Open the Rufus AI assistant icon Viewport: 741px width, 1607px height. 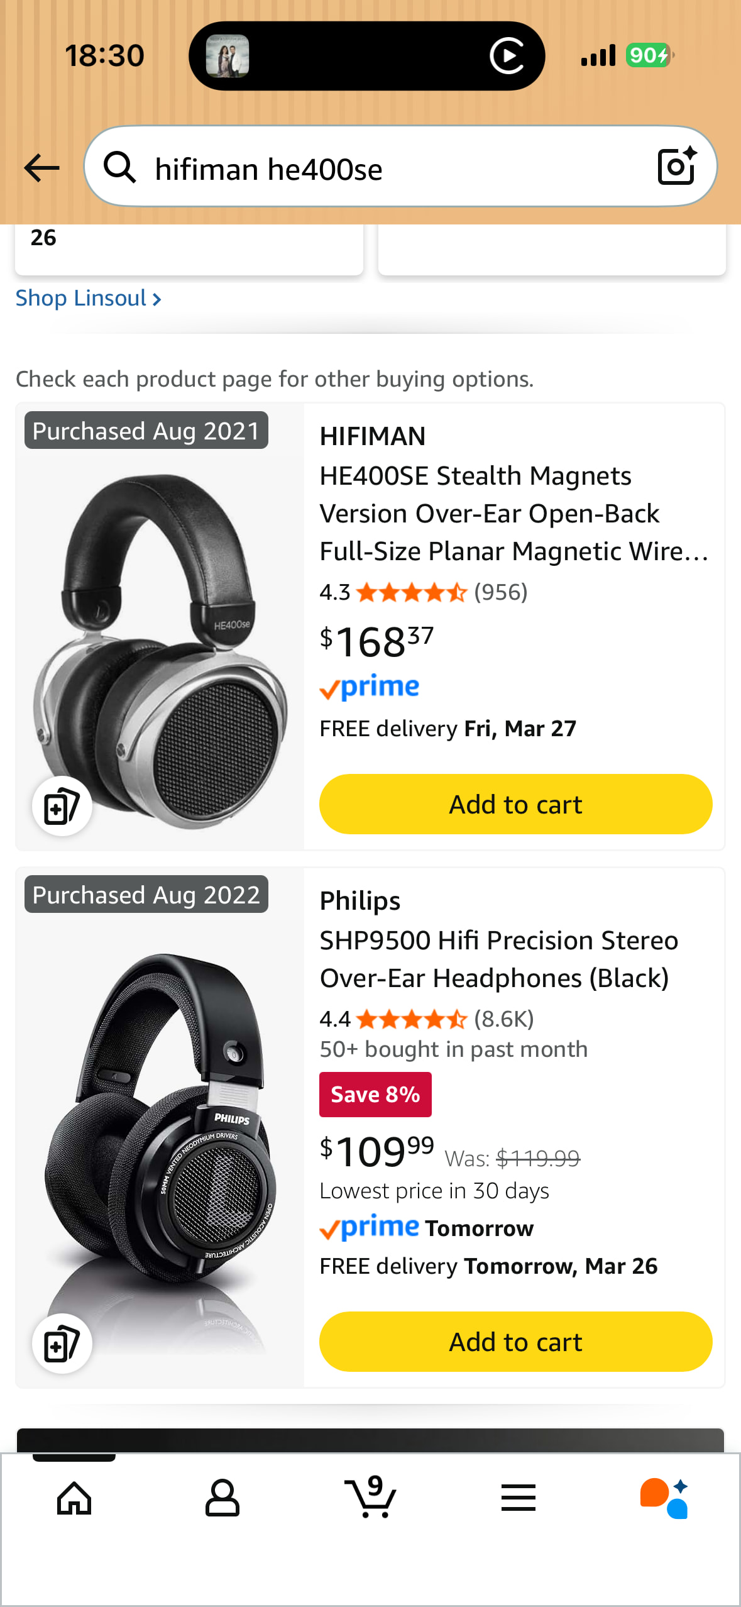tap(664, 1498)
